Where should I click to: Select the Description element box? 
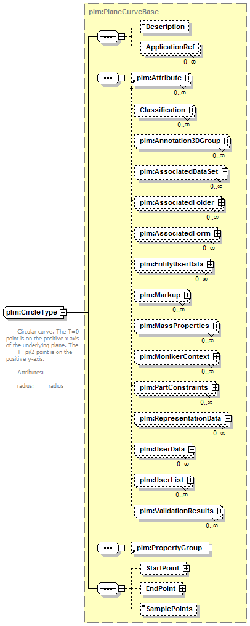(x=165, y=27)
